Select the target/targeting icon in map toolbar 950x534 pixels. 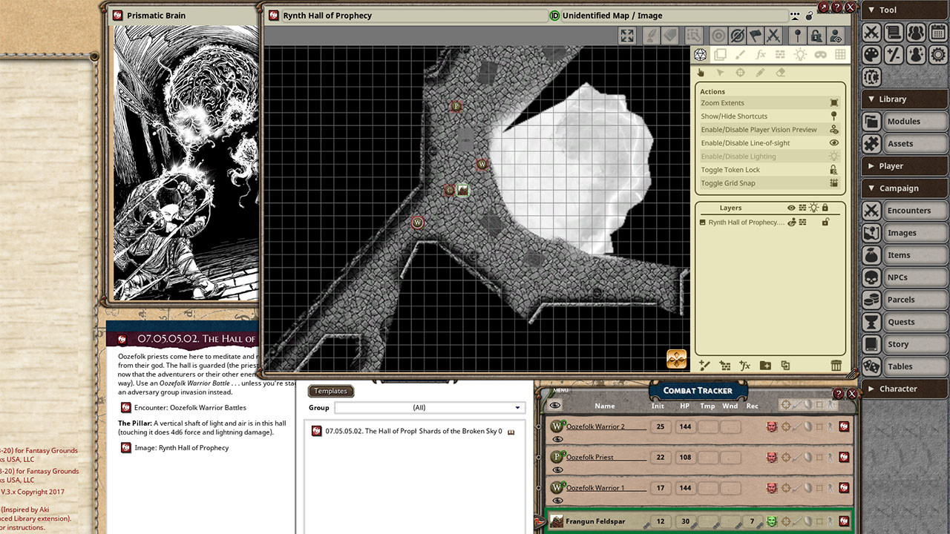point(718,35)
